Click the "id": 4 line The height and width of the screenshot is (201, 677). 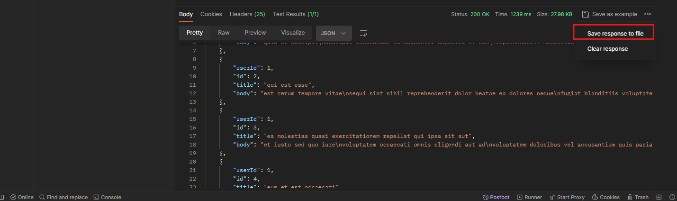(246, 179)
